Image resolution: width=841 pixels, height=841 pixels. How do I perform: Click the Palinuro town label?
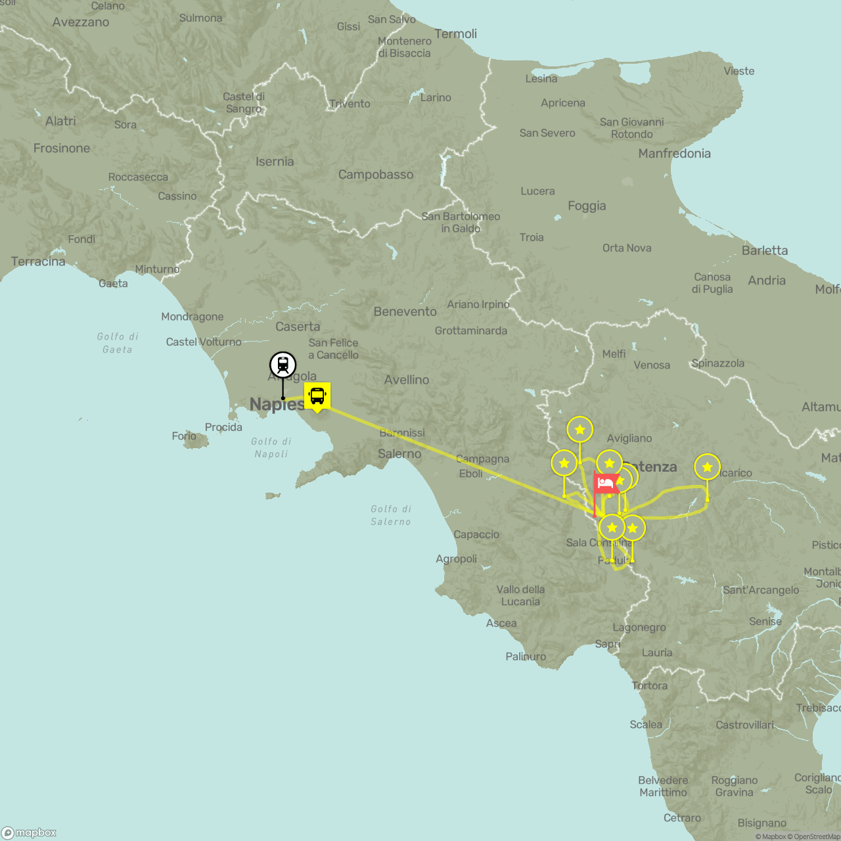(526, 656)
